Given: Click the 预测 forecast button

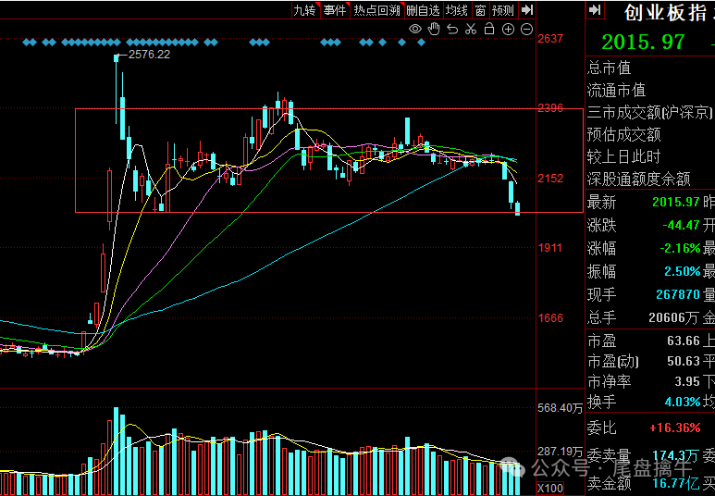Looking at the screenshot, I should [503, 10].
